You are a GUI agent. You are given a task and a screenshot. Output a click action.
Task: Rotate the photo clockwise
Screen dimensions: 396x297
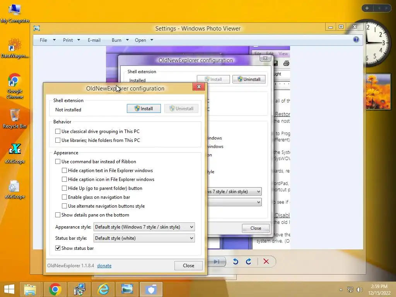point(249,261)
